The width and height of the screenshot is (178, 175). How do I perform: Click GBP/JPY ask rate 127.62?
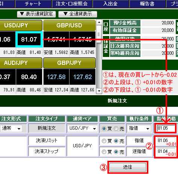pyautogui.click(x=83, y=77)
